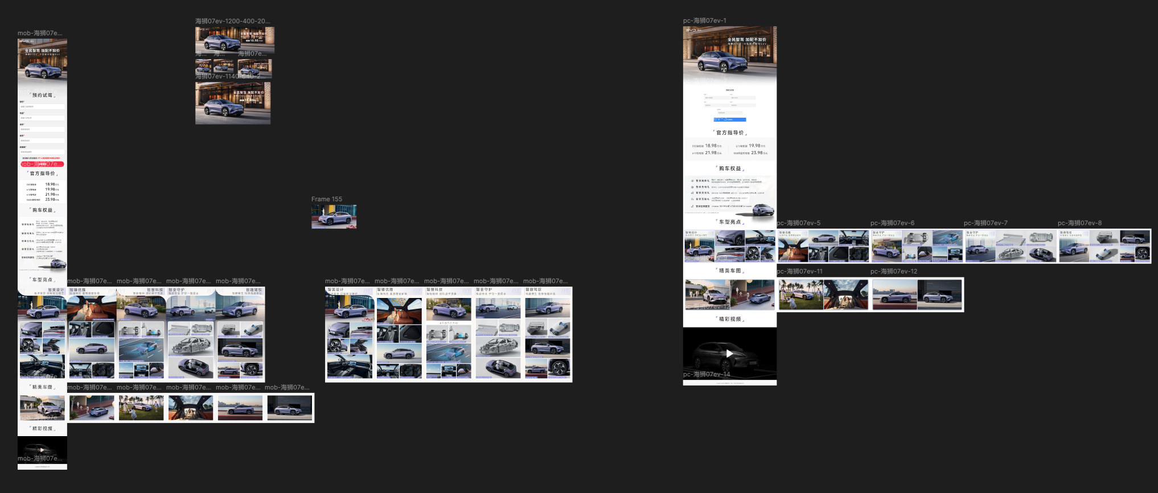
Task: Click 精美车图 heading in the pc page
Action: [x=730, y=271]
